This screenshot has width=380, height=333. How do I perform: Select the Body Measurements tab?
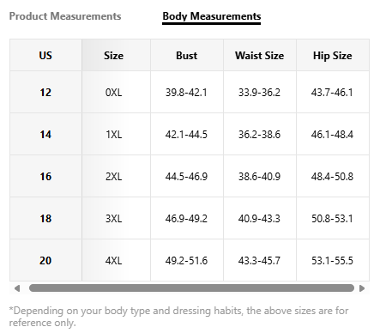point(212,16)
